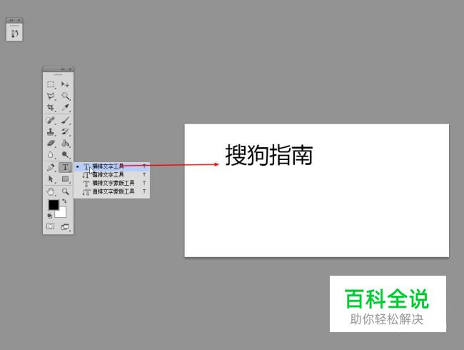Choose 横排文字工具 from the flyout

point(111,166)
